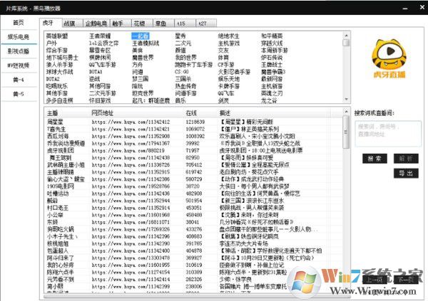This screenshot has width=428, height=301.
Task: Open 影视点播 in the left sidebar
Action: [19, 51]
